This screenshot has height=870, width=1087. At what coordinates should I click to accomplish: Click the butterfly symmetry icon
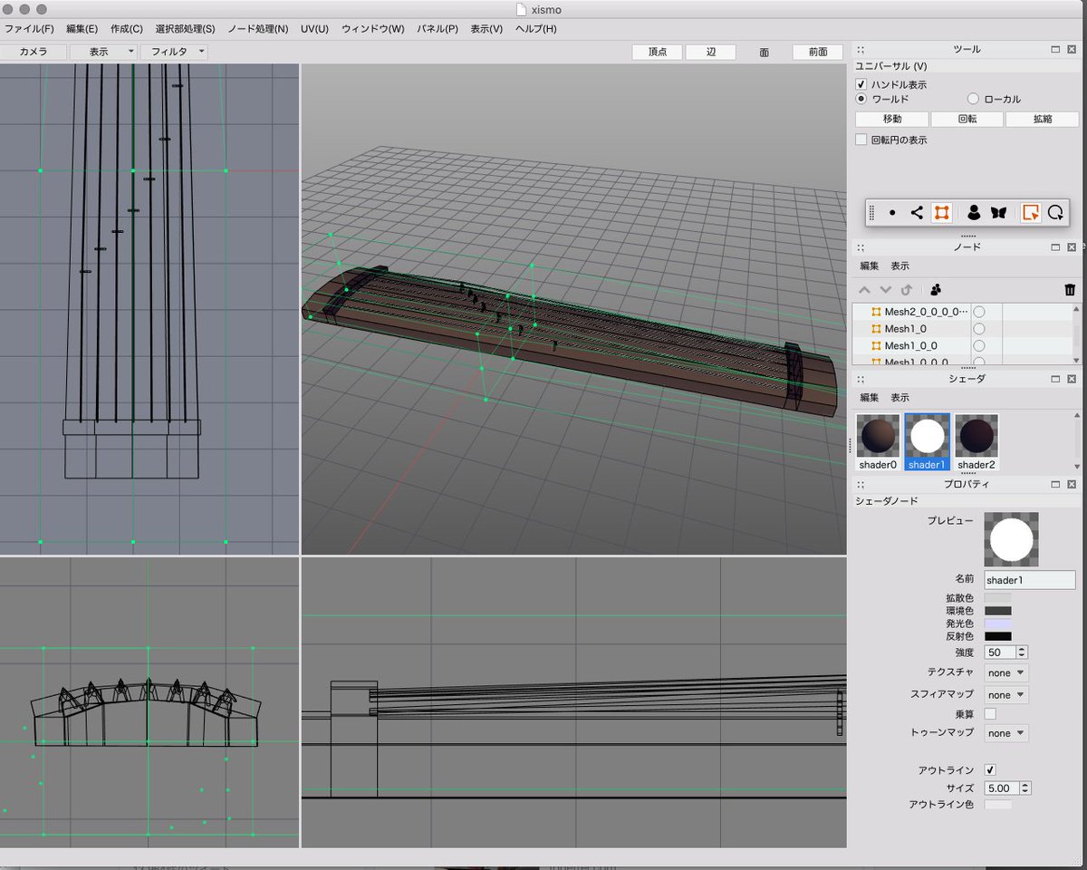(x=998, y=213)
